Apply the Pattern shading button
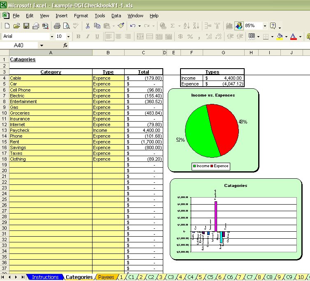 click(x=252, y=37)
